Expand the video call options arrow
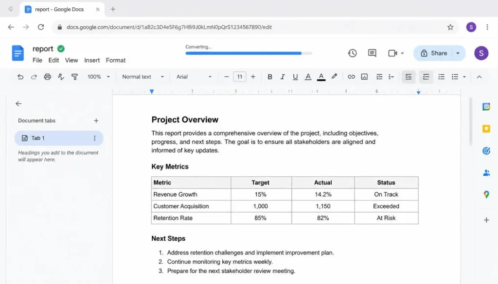 click(402, 53)
